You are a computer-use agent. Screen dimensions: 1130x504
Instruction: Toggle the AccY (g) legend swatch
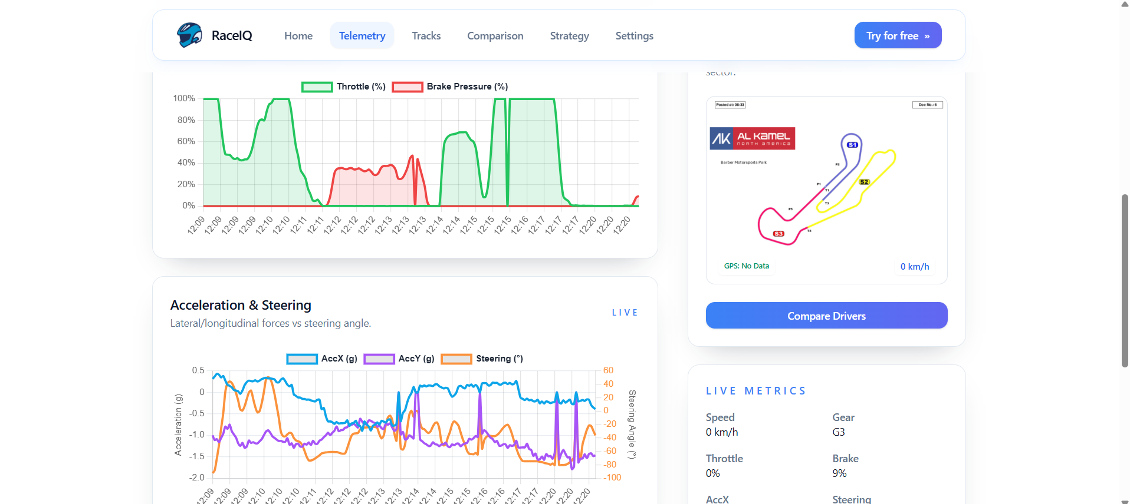[x=379, y=359]
